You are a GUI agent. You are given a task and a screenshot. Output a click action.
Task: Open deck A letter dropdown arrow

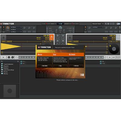click(52, 39)
